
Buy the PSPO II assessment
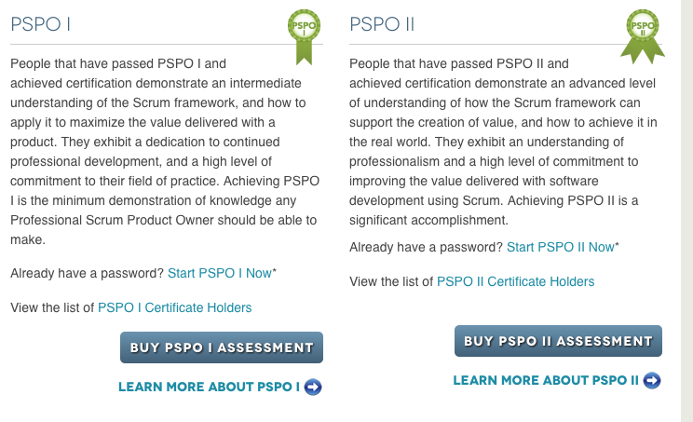pos(558,341)
